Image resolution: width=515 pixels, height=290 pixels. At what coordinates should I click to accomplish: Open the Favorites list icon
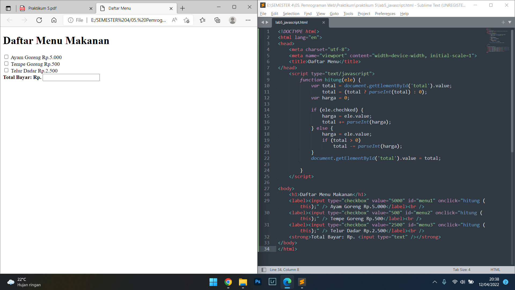203,20
